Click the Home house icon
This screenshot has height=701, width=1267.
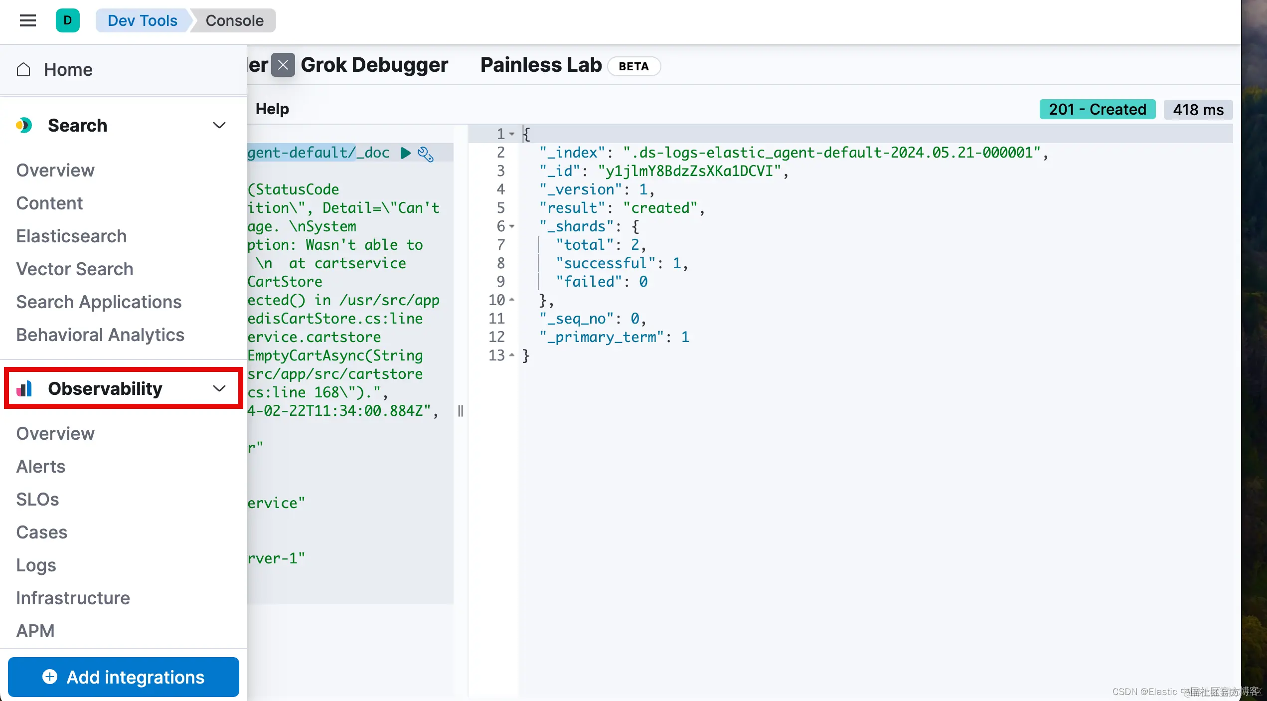(x=23, y=69)
